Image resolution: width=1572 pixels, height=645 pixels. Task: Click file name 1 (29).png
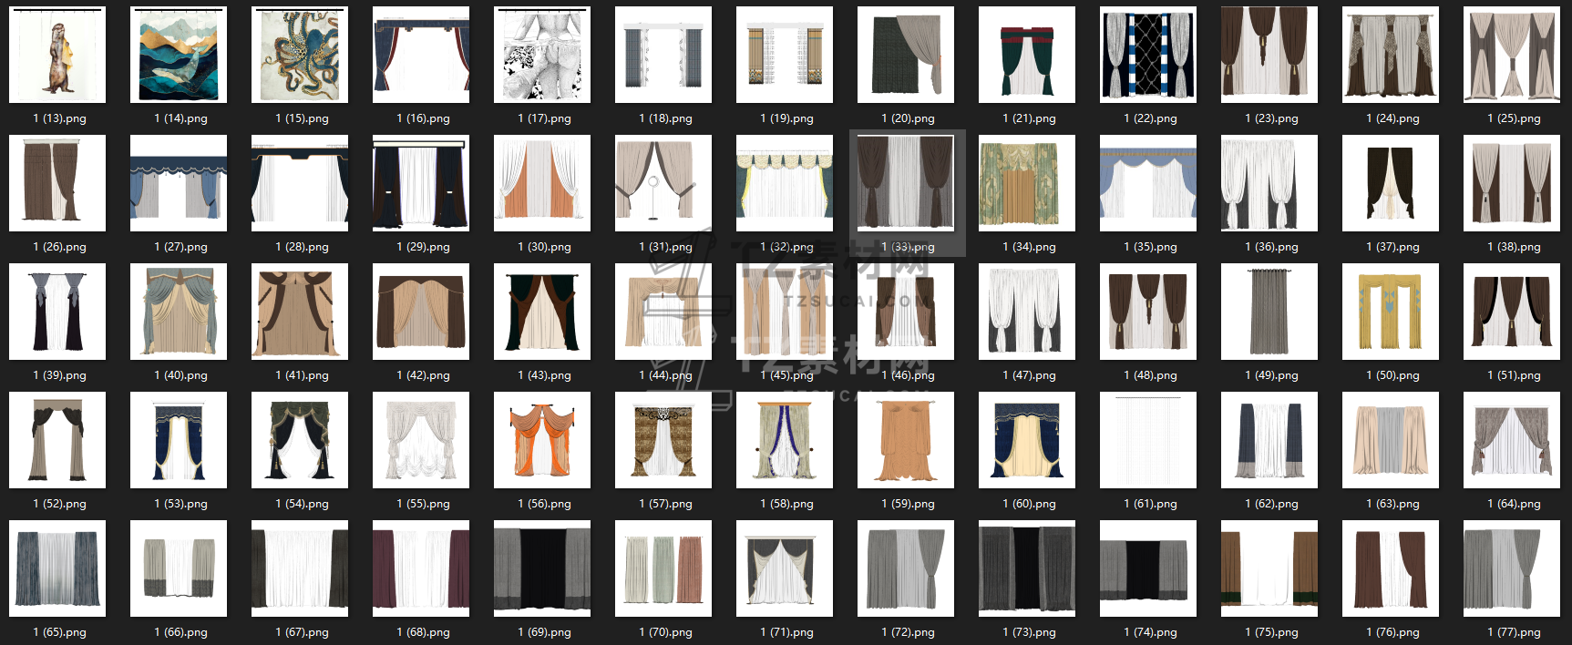pos(423,247)
